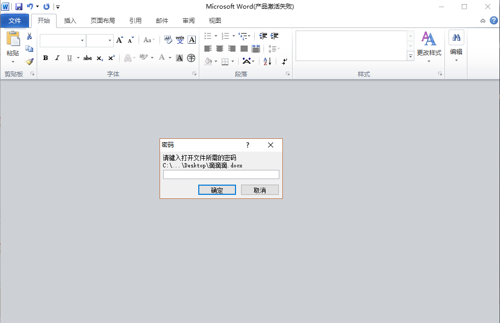Toggle Center paragraph alignment
Image resolution: width=500 pixels, height=323 pixels.
[x=220, y=49]
